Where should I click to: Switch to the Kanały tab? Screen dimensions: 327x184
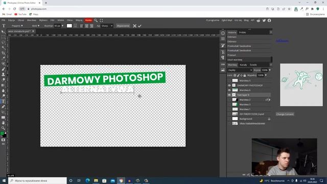[243, 65]
